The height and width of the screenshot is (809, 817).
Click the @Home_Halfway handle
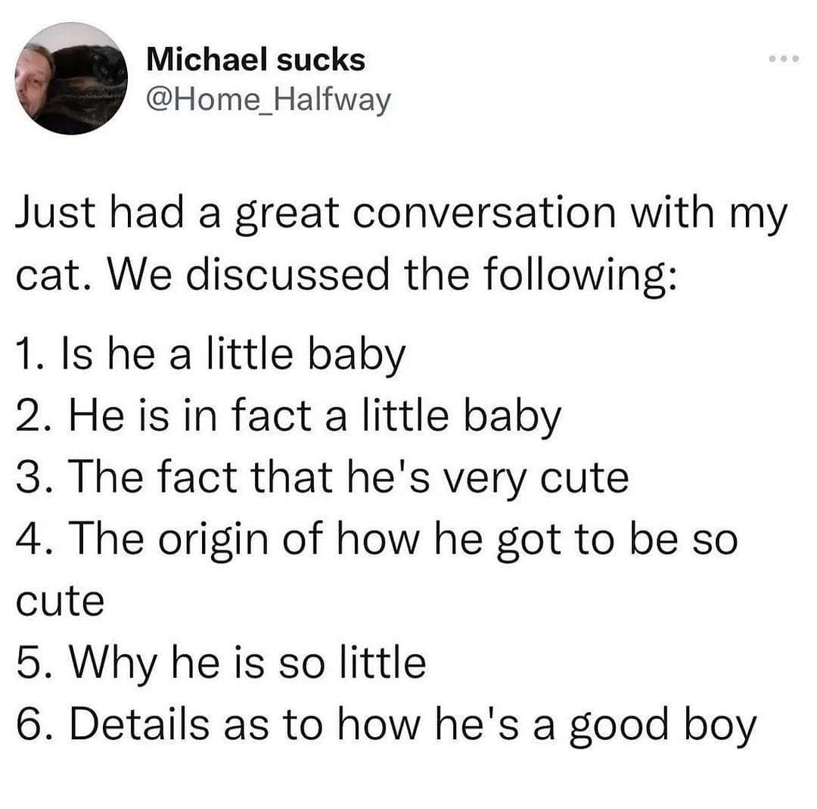tap(269, 99)
